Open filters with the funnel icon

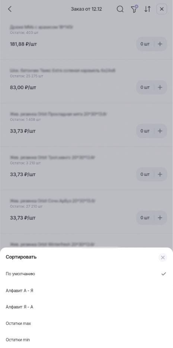pyautogui.click(x=134, y=9)
